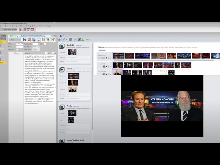Viewport: 220px width, 165px height.
Task: Click the powerwall tag under Versus heading
Action: (x=102, y=50)
